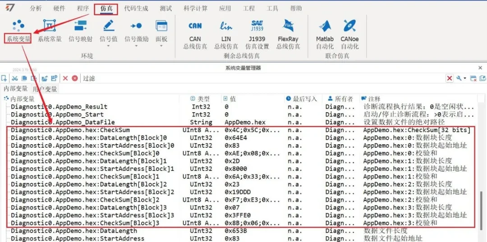Open the 面板 panel dropdown
The image size is (487, 242).
(x=161, y=46)
